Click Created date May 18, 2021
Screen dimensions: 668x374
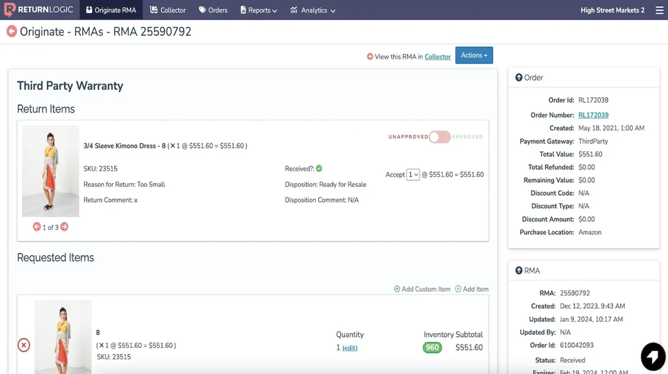tap(611, 128)
